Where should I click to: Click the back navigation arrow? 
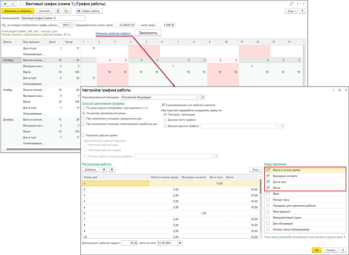[6, 4]
